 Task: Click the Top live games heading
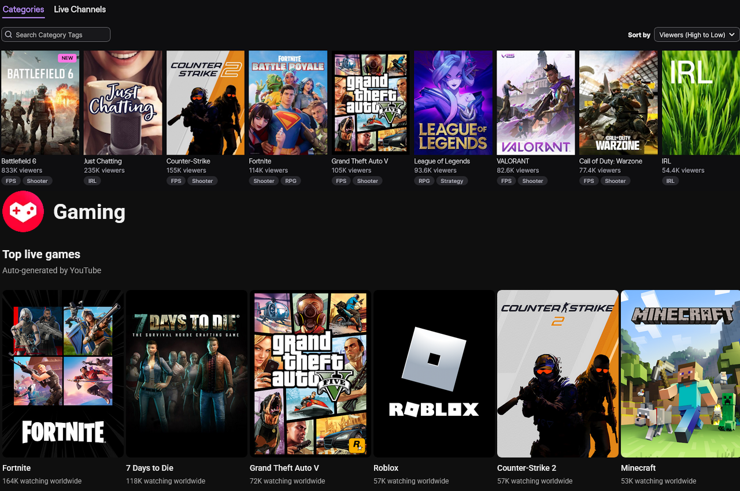42,254
